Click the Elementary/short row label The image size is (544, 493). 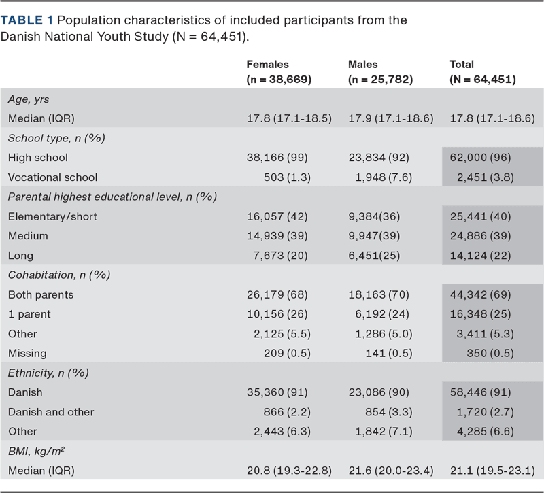pyautogui.click(x=52, y=217)
